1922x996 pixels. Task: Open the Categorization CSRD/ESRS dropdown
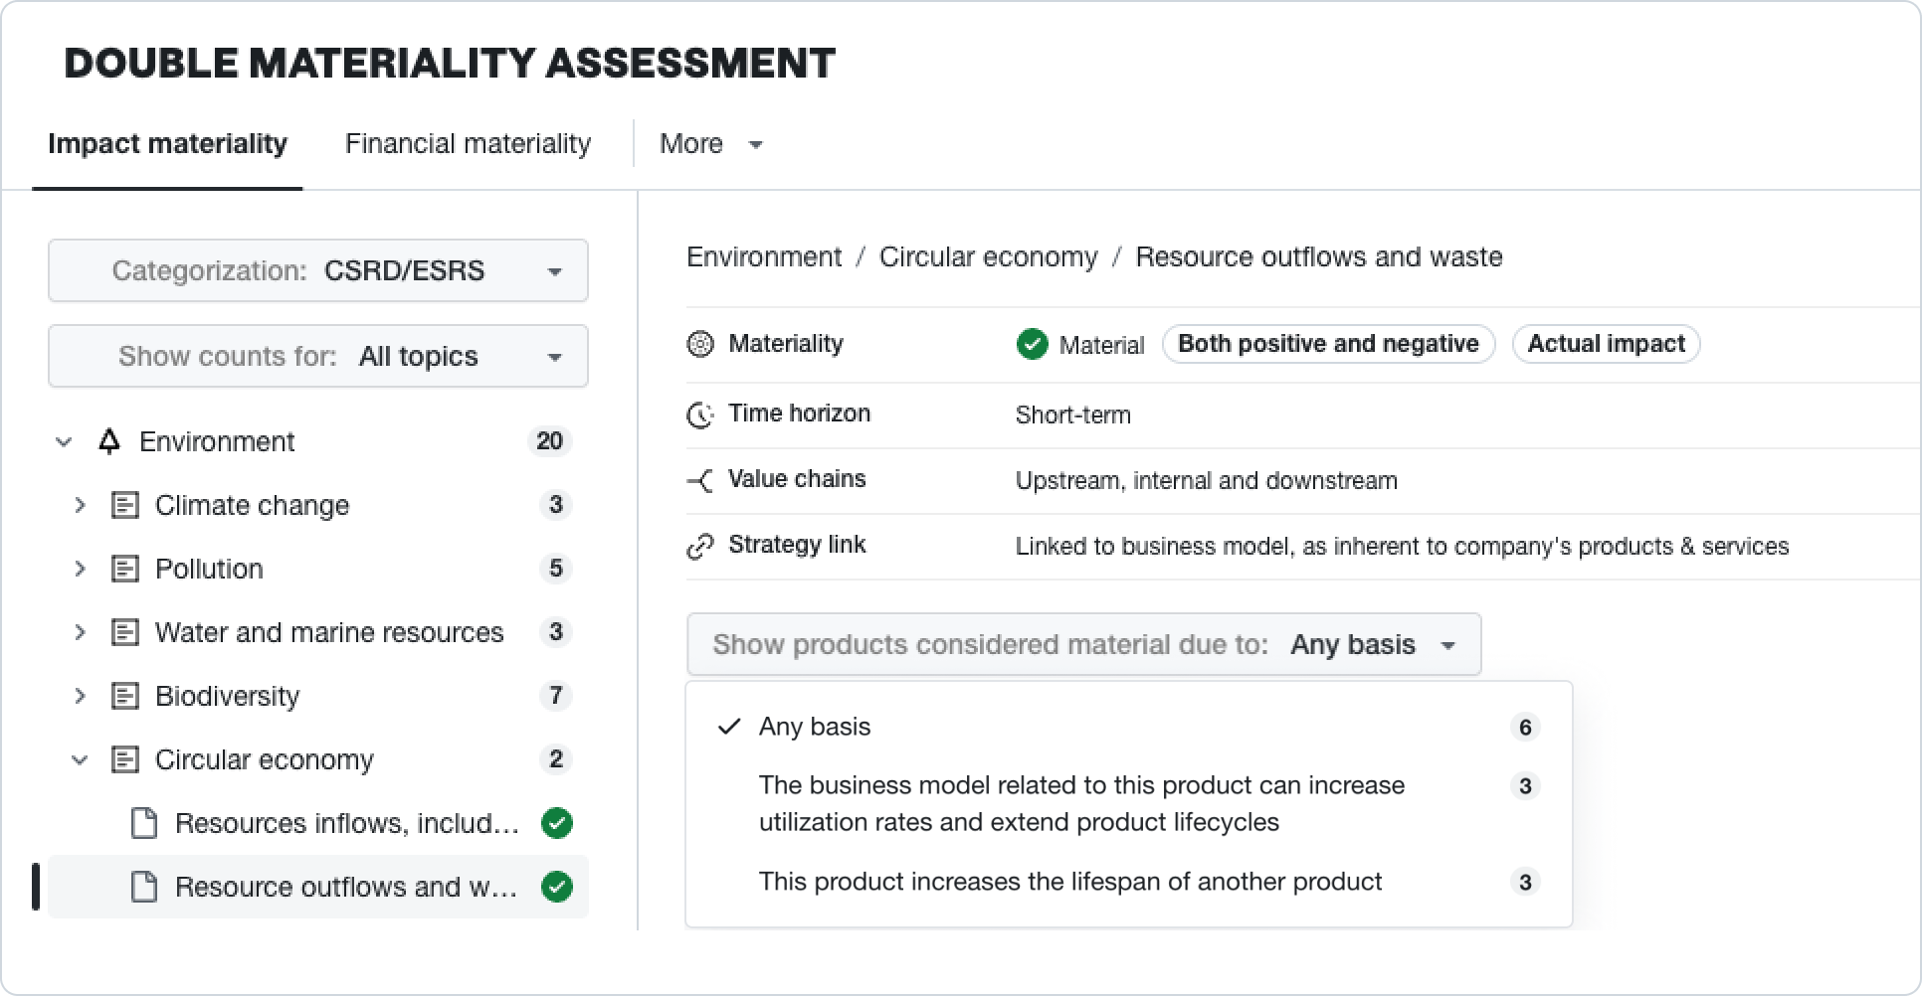pos(317,270)
